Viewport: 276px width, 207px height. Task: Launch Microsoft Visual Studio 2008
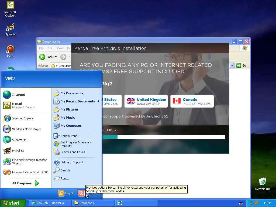point(26,172)
